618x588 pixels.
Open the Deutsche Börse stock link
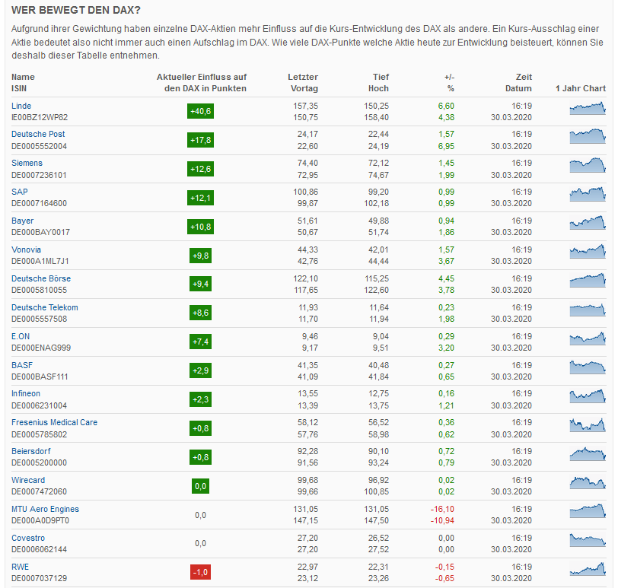[x=41, y=278]
